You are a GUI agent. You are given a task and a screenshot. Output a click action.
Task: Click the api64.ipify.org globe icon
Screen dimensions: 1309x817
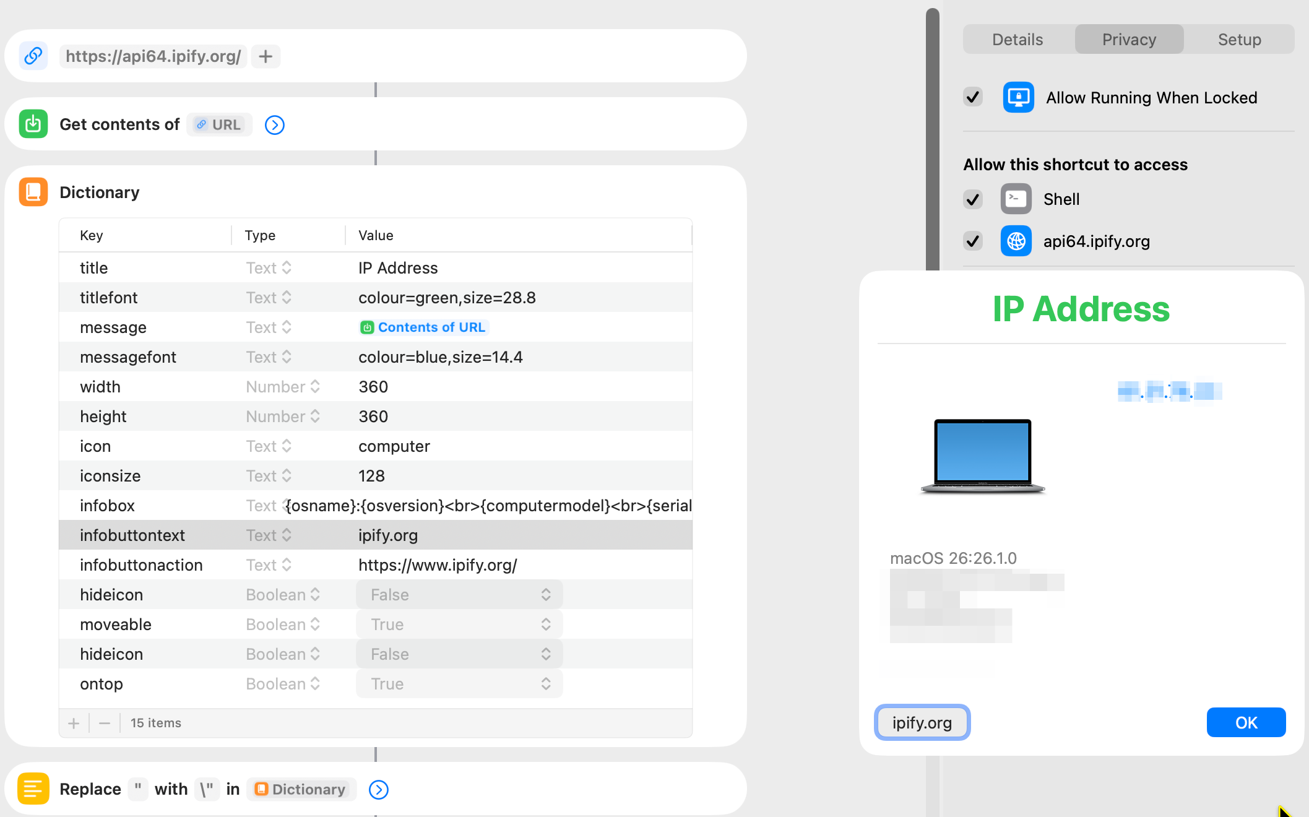(x=1016, y=241)
